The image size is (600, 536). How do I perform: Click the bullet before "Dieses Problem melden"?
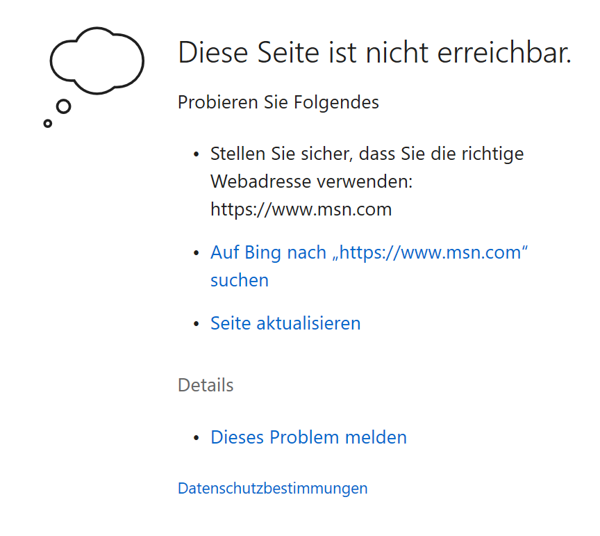[x=197, y=438]
